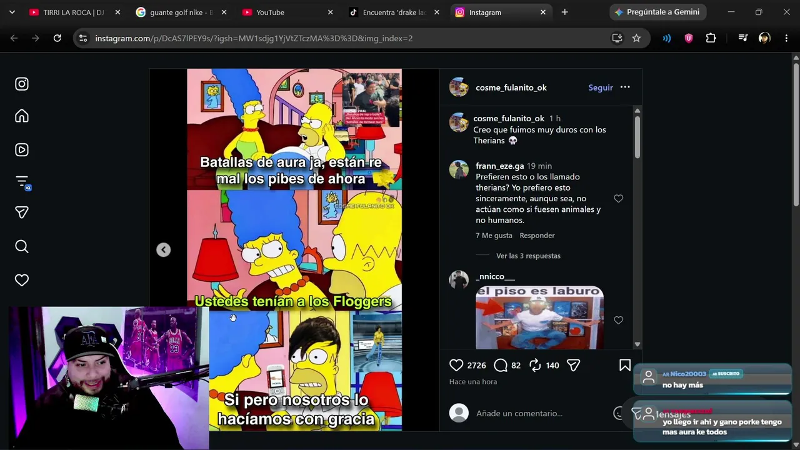Share the post with the paper-plane icon
Image resolution: width=800 pixels, height=450 pixels.
pos(573,365)
